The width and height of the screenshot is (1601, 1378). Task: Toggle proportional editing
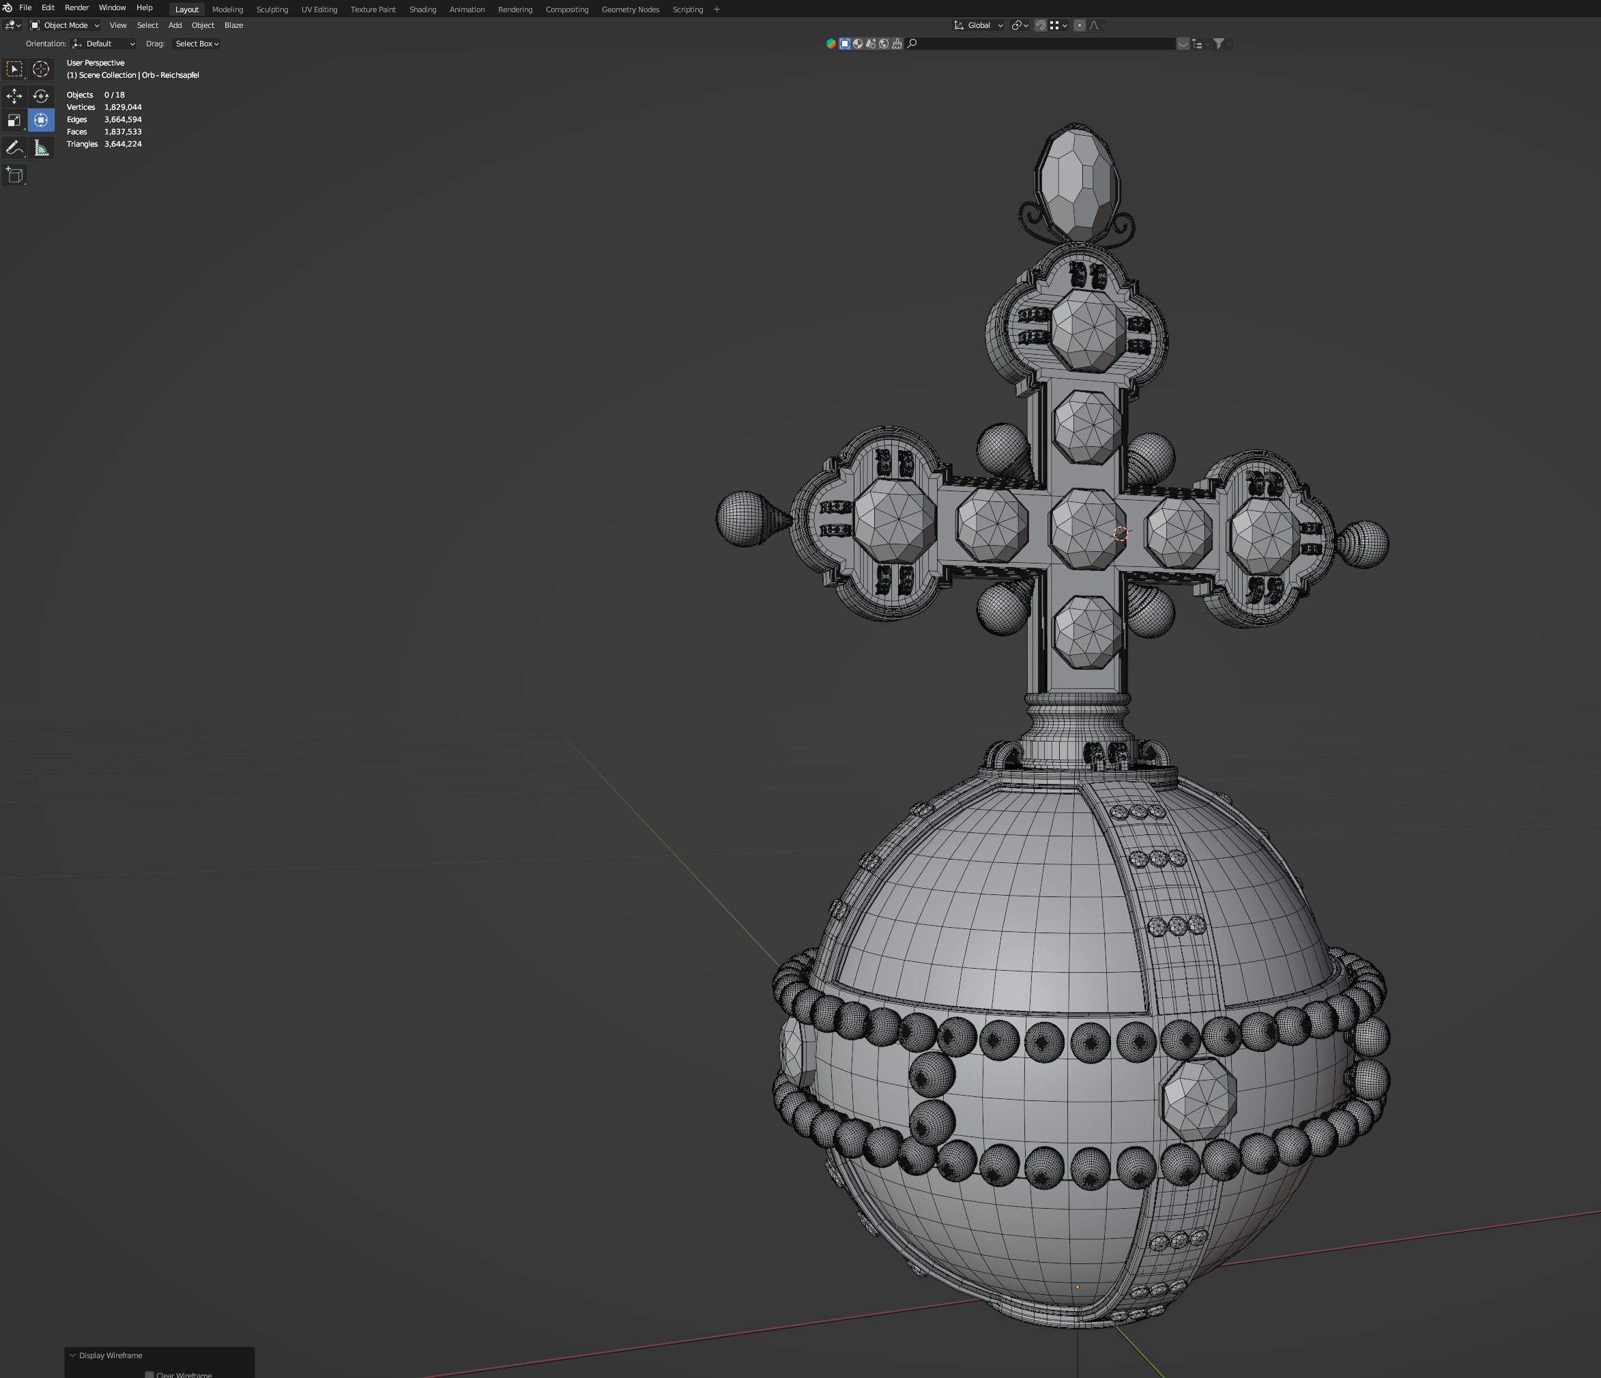click(1080, 25)
